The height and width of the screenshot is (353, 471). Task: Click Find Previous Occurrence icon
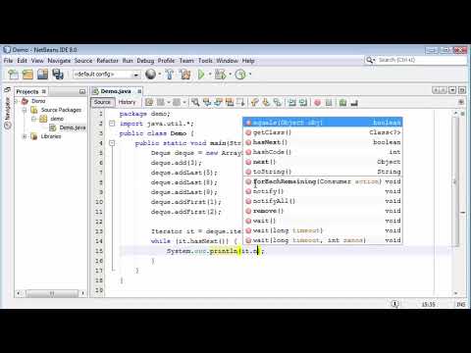click(x=207, y=103)
